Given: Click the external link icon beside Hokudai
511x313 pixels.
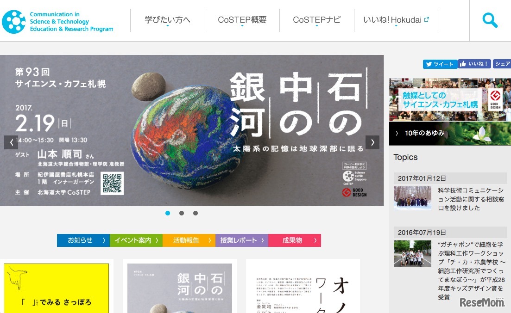Looking at the screenshot, I should coord(427,19).
